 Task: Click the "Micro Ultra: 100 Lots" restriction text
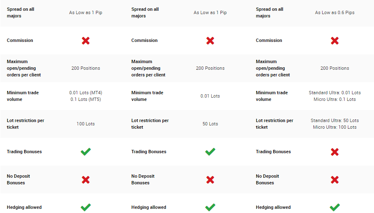[335, 127]
